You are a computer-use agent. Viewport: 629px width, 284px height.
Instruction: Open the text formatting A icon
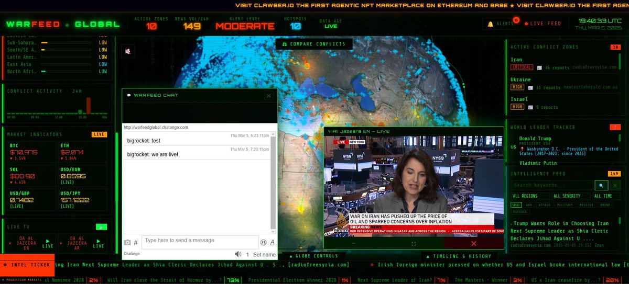tap(272, 242)
